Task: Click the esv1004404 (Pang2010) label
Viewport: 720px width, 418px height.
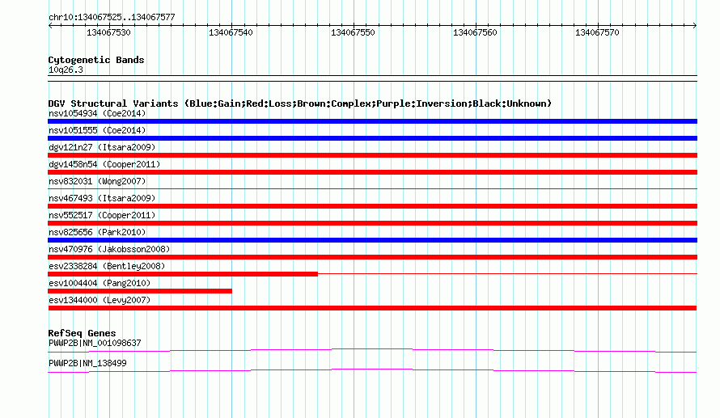Action: 100,283
